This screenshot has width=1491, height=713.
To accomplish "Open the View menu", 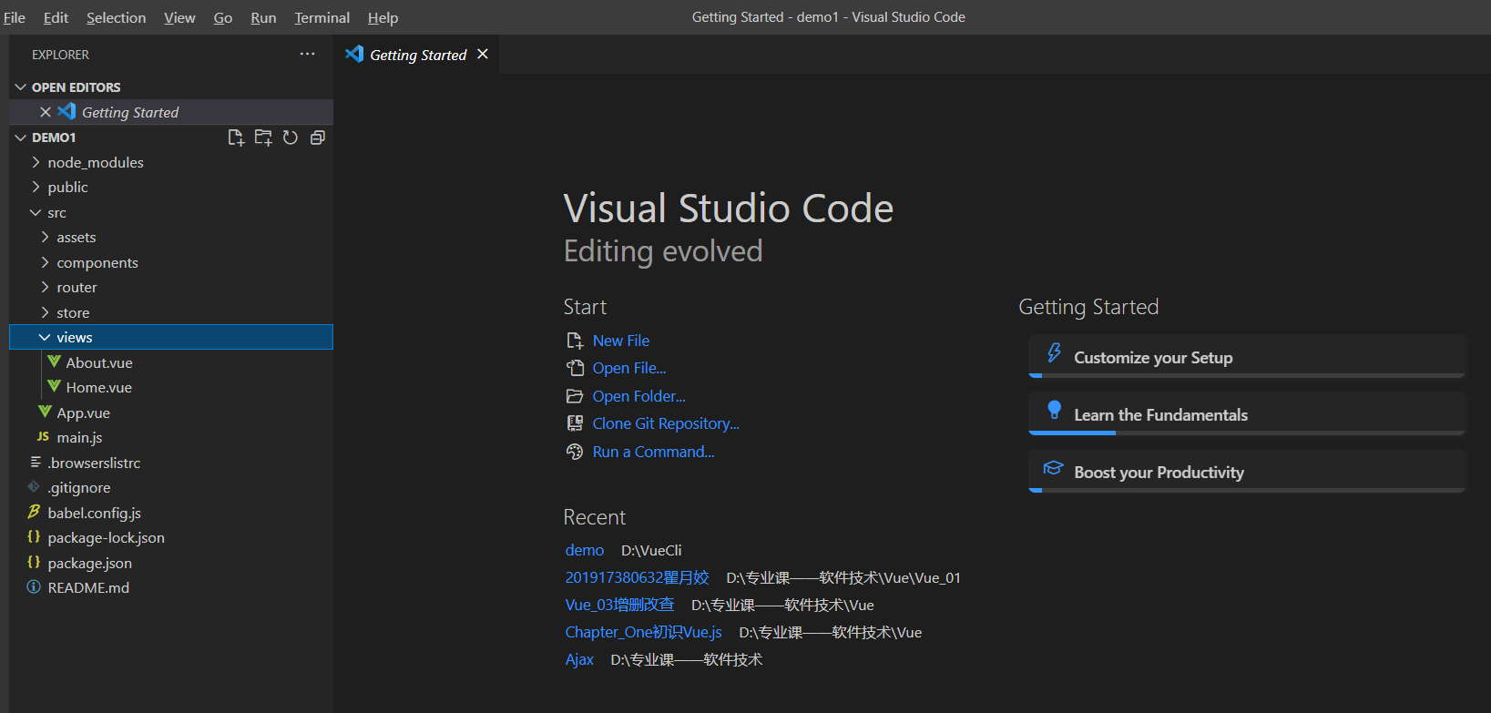I will [x=179, y=17].
